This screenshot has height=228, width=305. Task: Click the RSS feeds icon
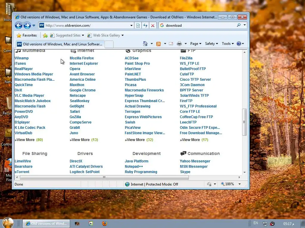pos(158,44)
